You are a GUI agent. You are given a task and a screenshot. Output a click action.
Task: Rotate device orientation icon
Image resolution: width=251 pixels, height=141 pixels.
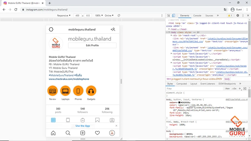point(119,16)
